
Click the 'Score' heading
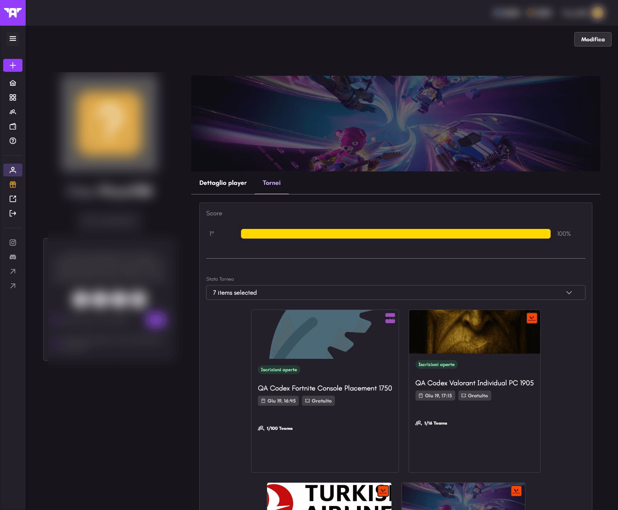[214, 213]
